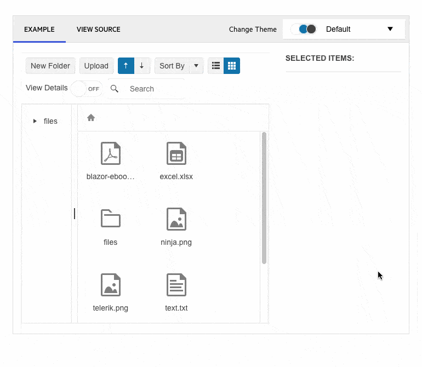Viewport: 422px width, 367px height.
Task: Click the files folder name in grid
Action: coord(110,242)
